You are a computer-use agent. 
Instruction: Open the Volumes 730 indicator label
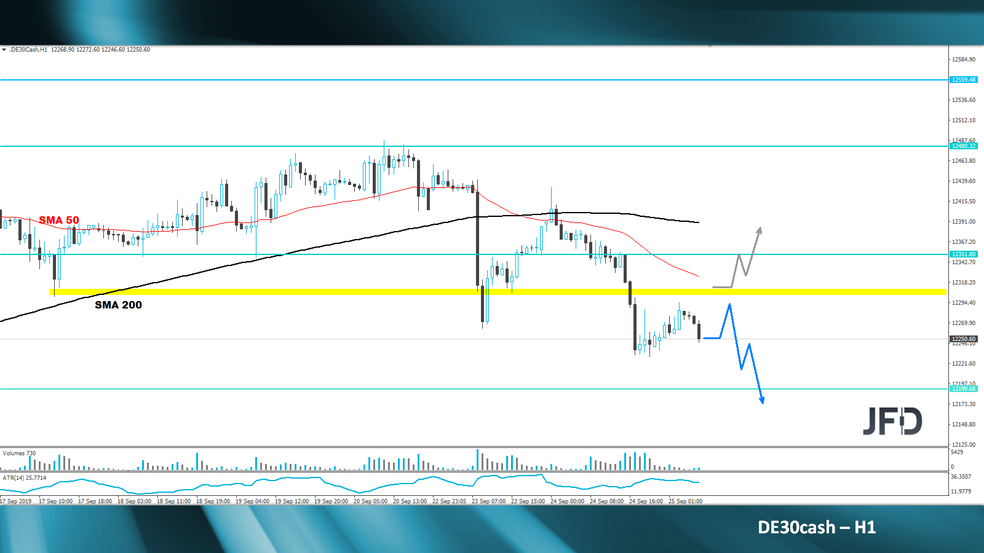click(x=20, y=453)
